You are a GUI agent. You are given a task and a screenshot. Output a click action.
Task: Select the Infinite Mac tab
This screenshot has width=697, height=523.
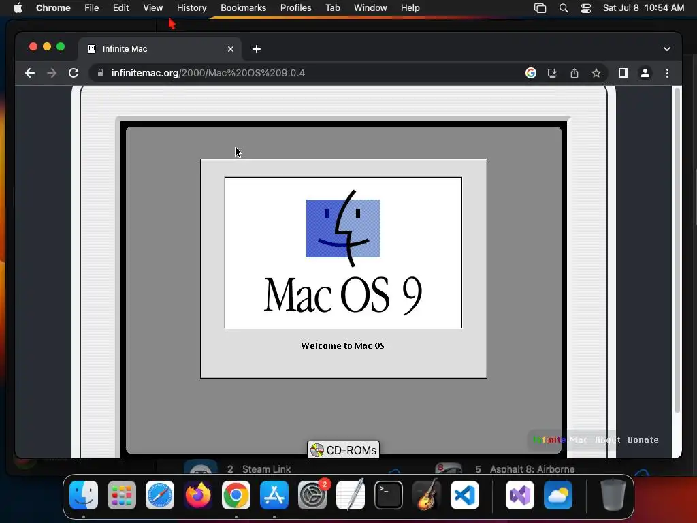[x=160, y=49]
